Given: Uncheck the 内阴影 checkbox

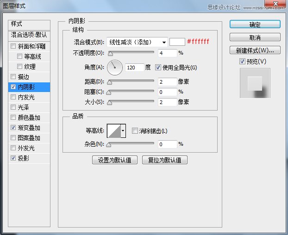Looking at the screenshot, I should 13,87.
